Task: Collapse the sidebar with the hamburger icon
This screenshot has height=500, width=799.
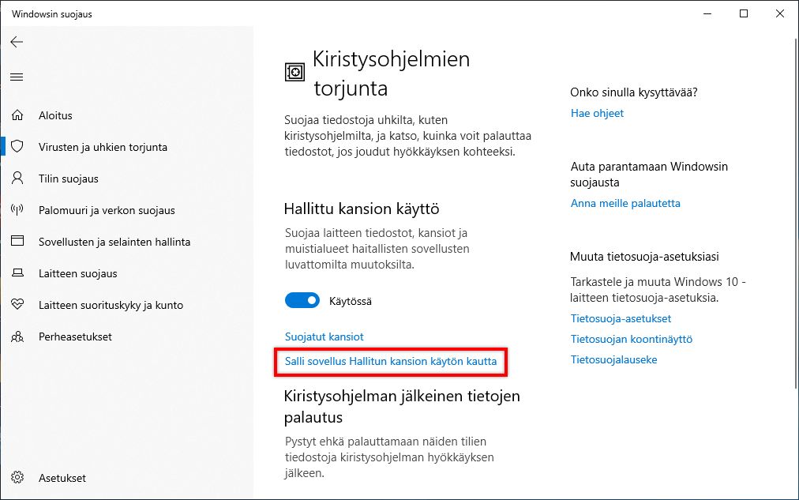Action: tap(17, 77)
